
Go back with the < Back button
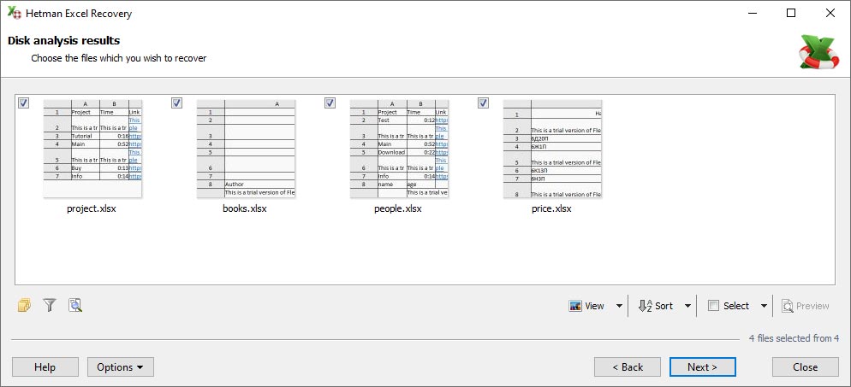[628, 367]
